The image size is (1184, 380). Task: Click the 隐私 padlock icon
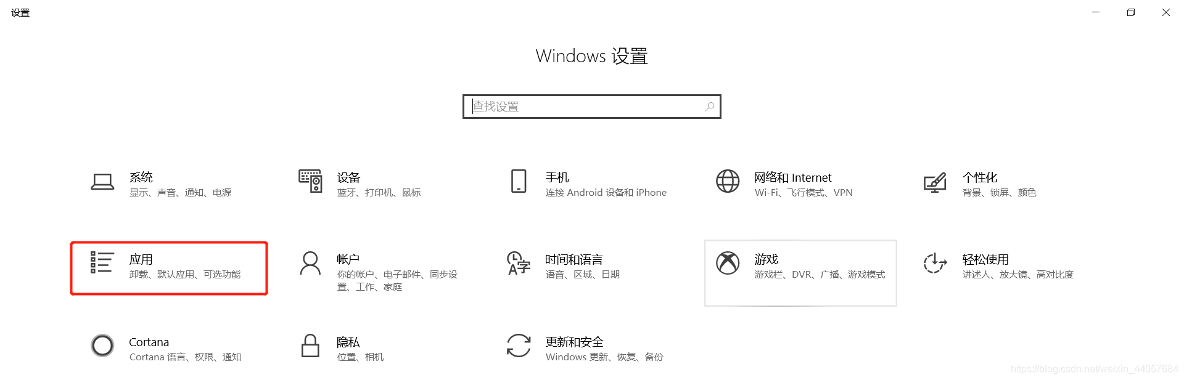310,346
